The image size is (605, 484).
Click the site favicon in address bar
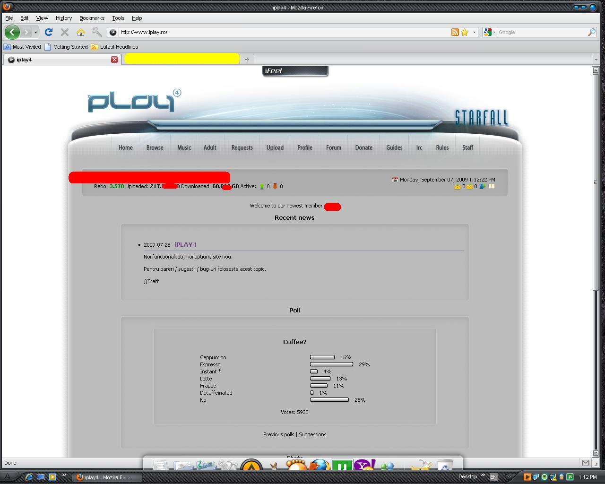[x=112, y=32]
